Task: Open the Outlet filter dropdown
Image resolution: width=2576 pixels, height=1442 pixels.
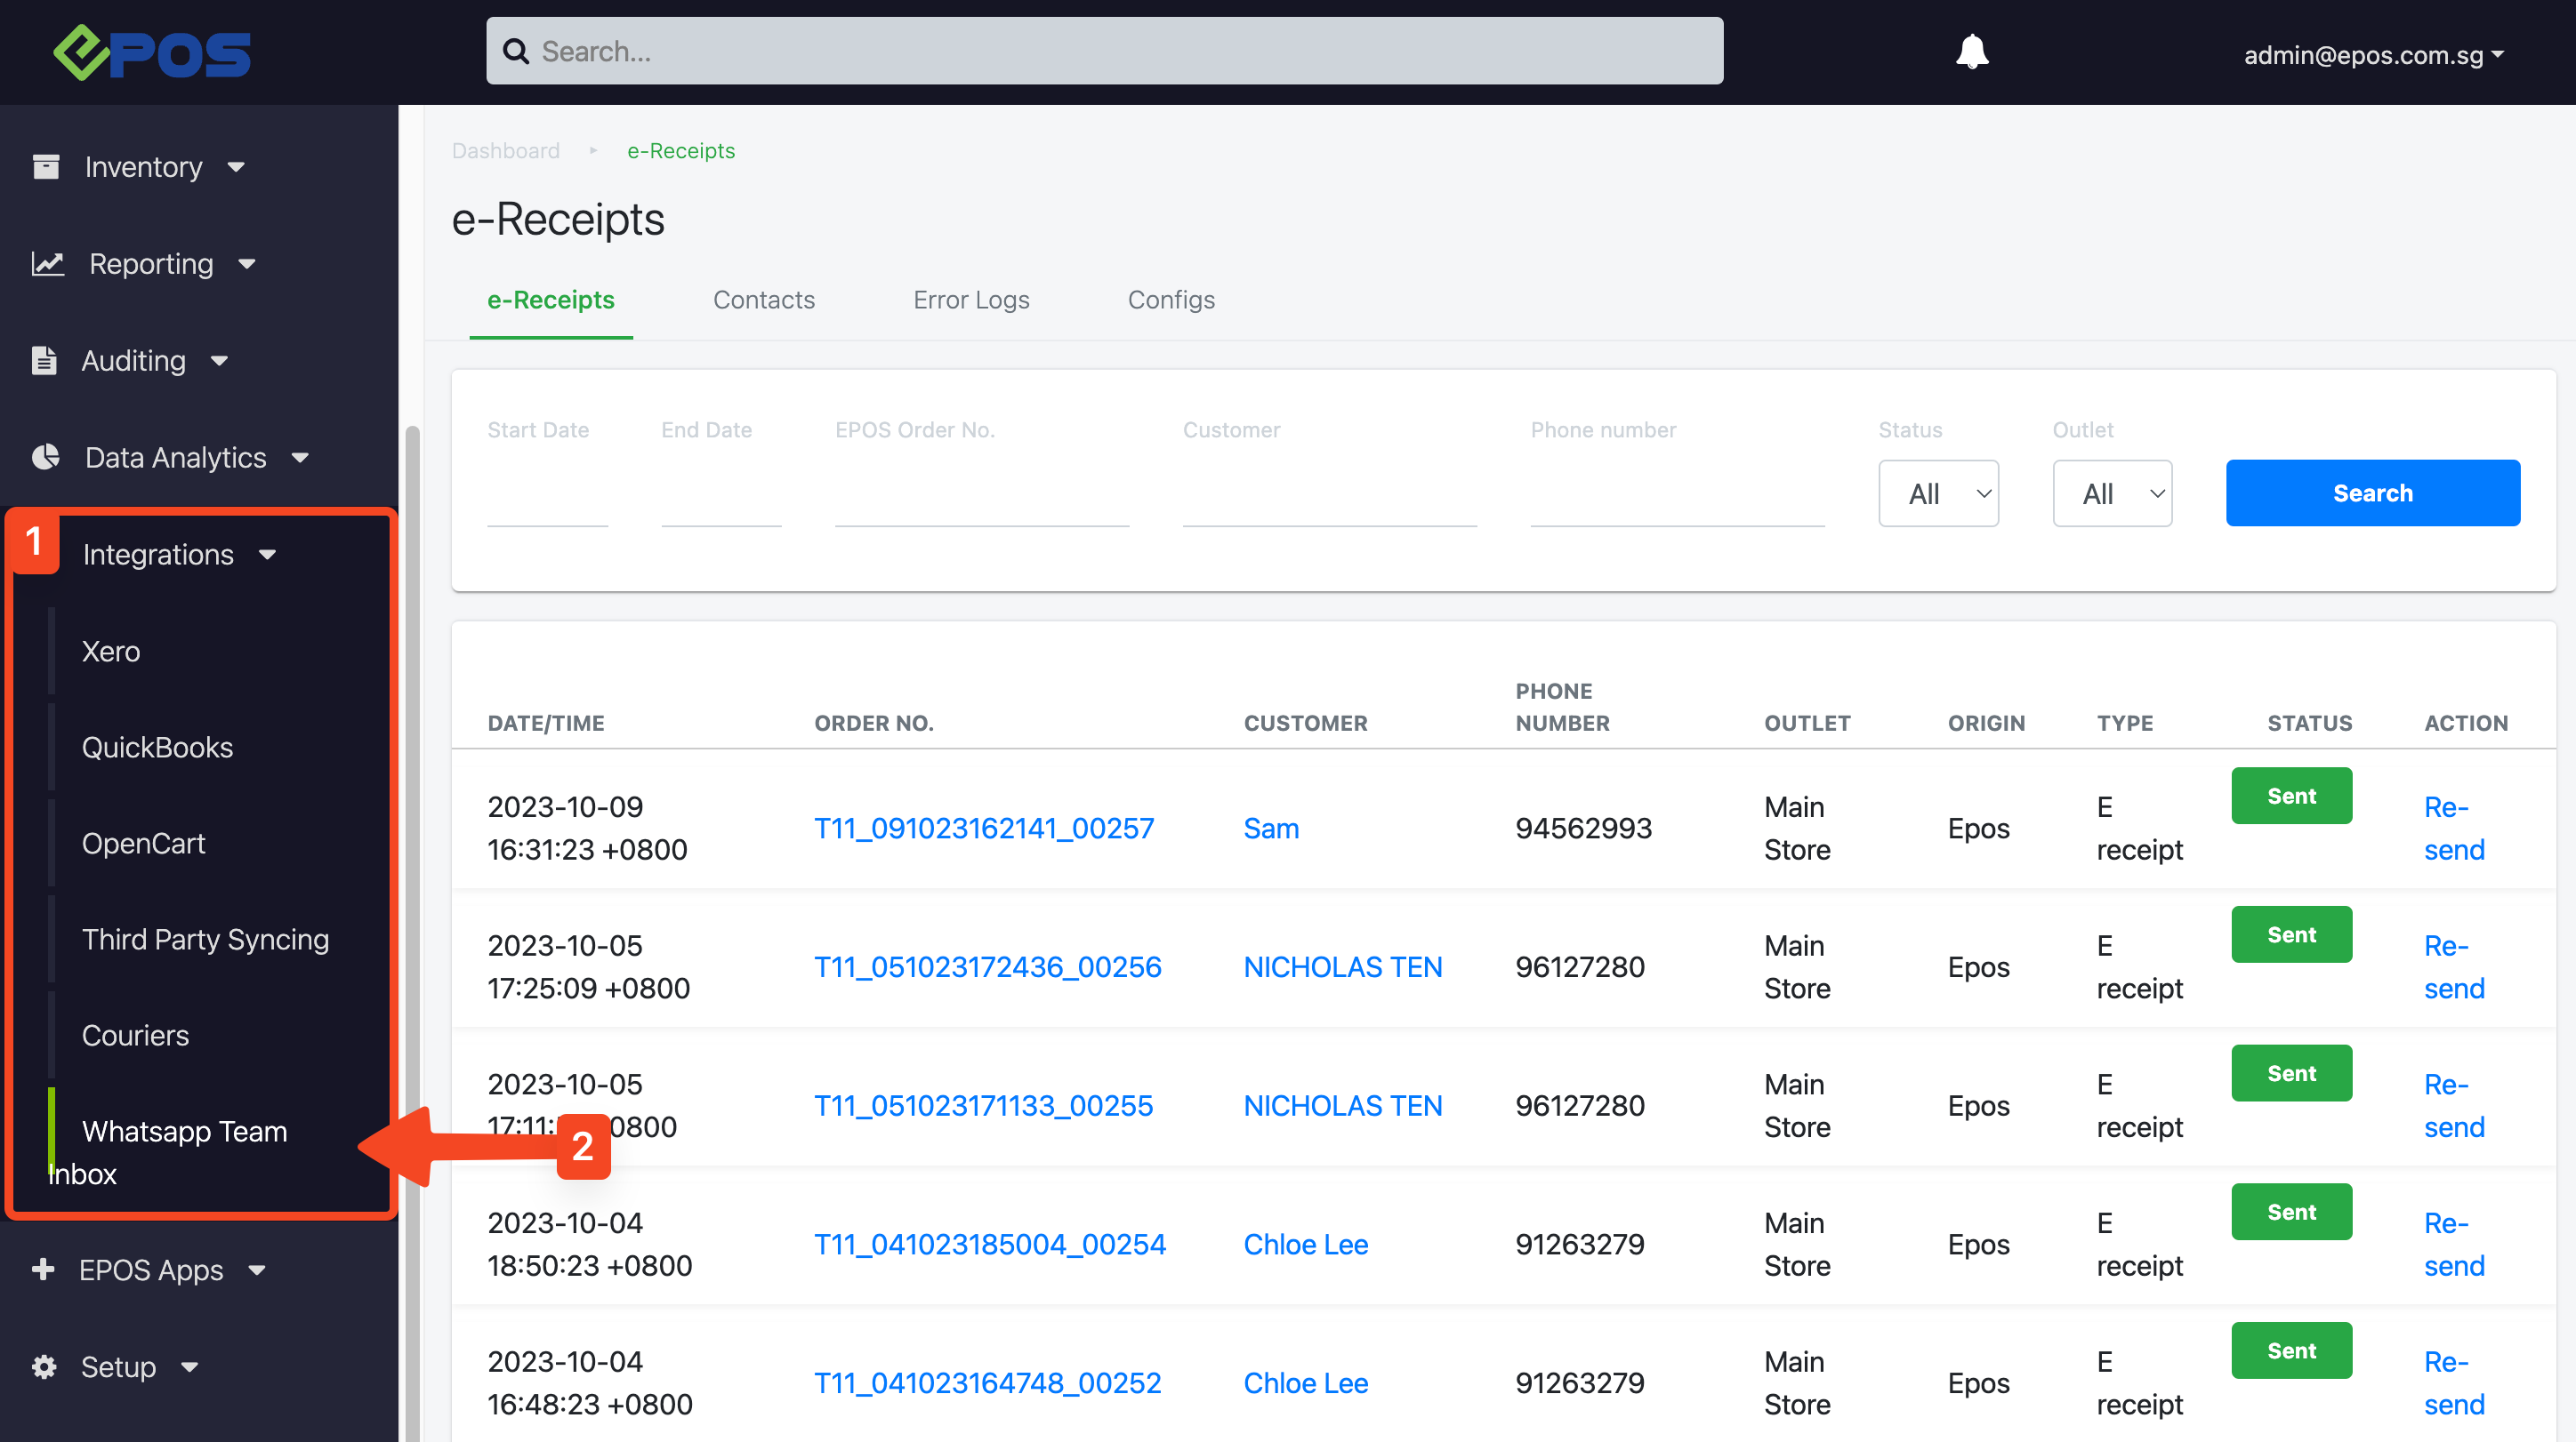Action: [x=2111, y=493]
